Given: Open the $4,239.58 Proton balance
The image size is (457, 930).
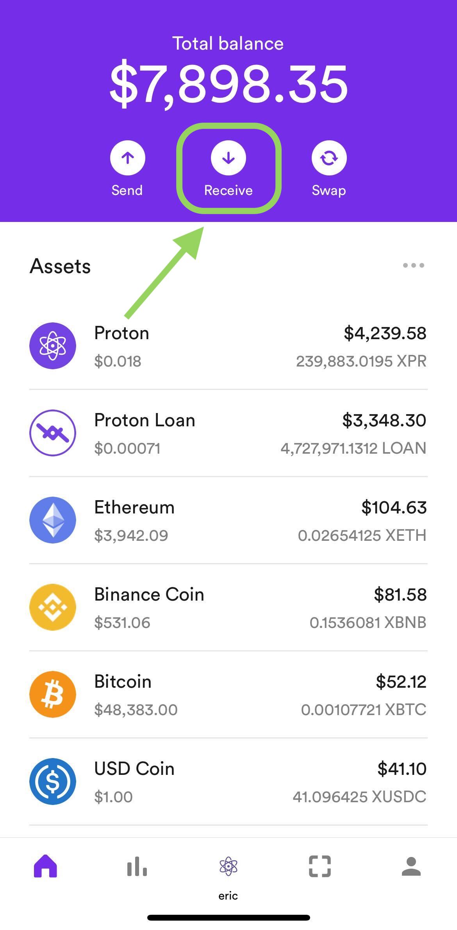Looking at the screenshot, I should coord(385,333).
